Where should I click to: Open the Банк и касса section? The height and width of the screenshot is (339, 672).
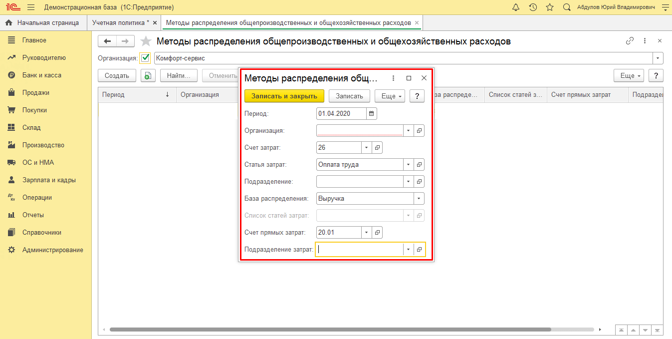click(x=41, y=75)
